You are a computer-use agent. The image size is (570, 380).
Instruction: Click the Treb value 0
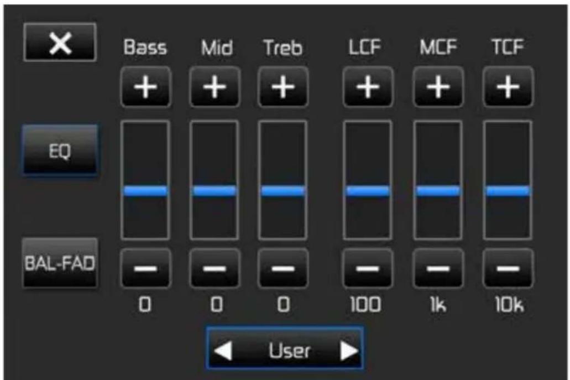pos(284,304)
